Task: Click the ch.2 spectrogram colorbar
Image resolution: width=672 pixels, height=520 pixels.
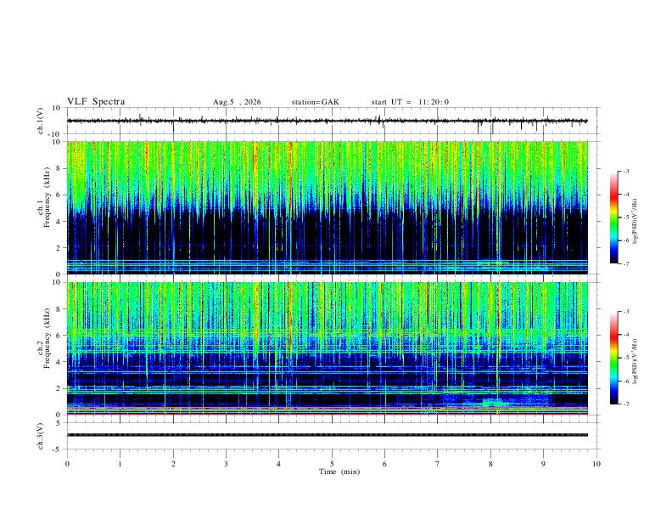Action: tap(613, 358)
